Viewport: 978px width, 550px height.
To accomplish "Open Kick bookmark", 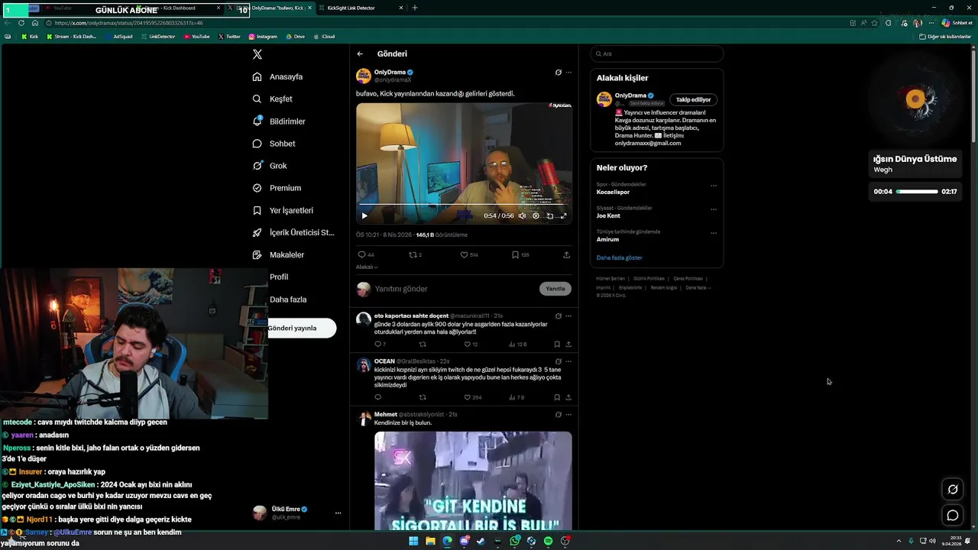I will (x=30, y=37).
